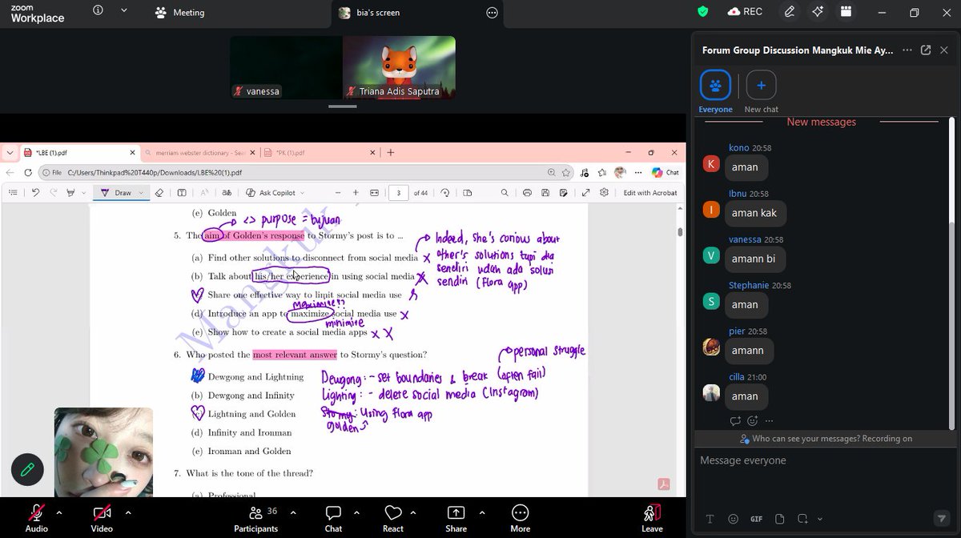
Task: Click the green annotate pencil button
Action: [x=27, y=470]
